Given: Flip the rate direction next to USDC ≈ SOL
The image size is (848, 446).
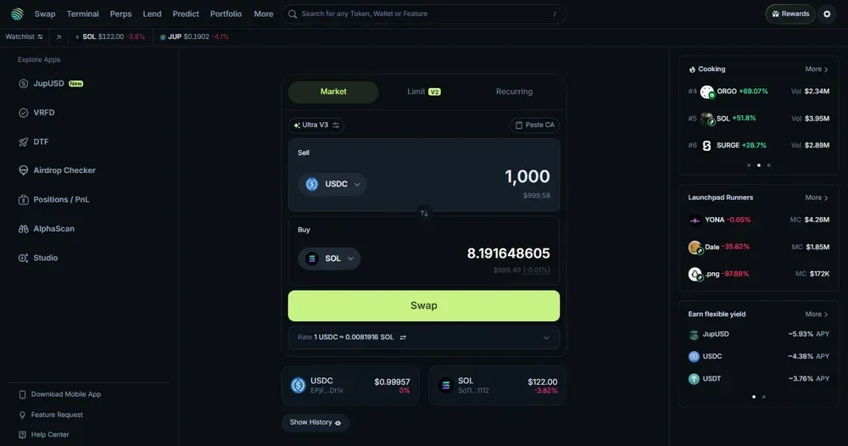Looking at the screenshot, I should (403, 337).
